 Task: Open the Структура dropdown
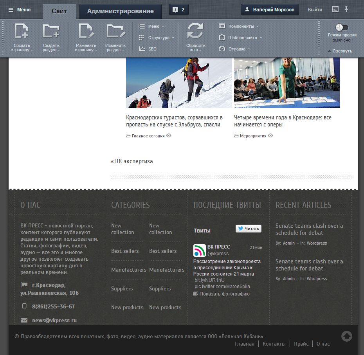157,38
